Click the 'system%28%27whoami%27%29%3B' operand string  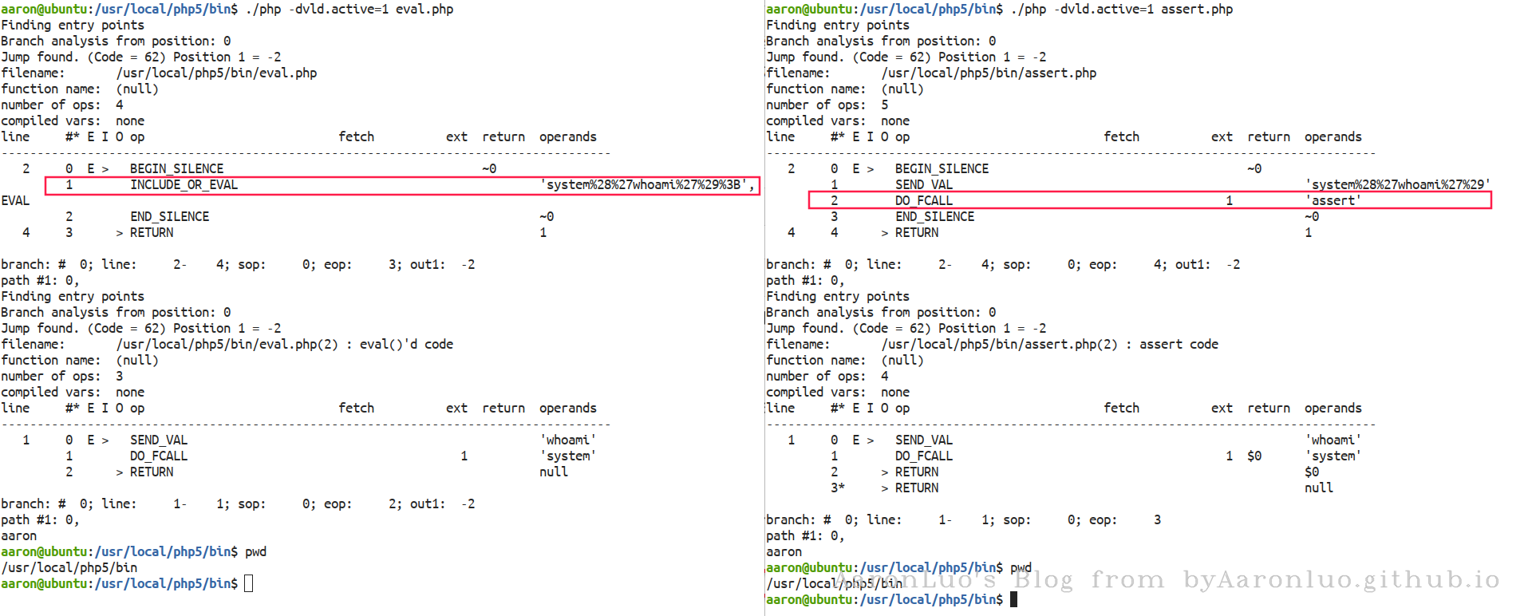click(646, 185)
